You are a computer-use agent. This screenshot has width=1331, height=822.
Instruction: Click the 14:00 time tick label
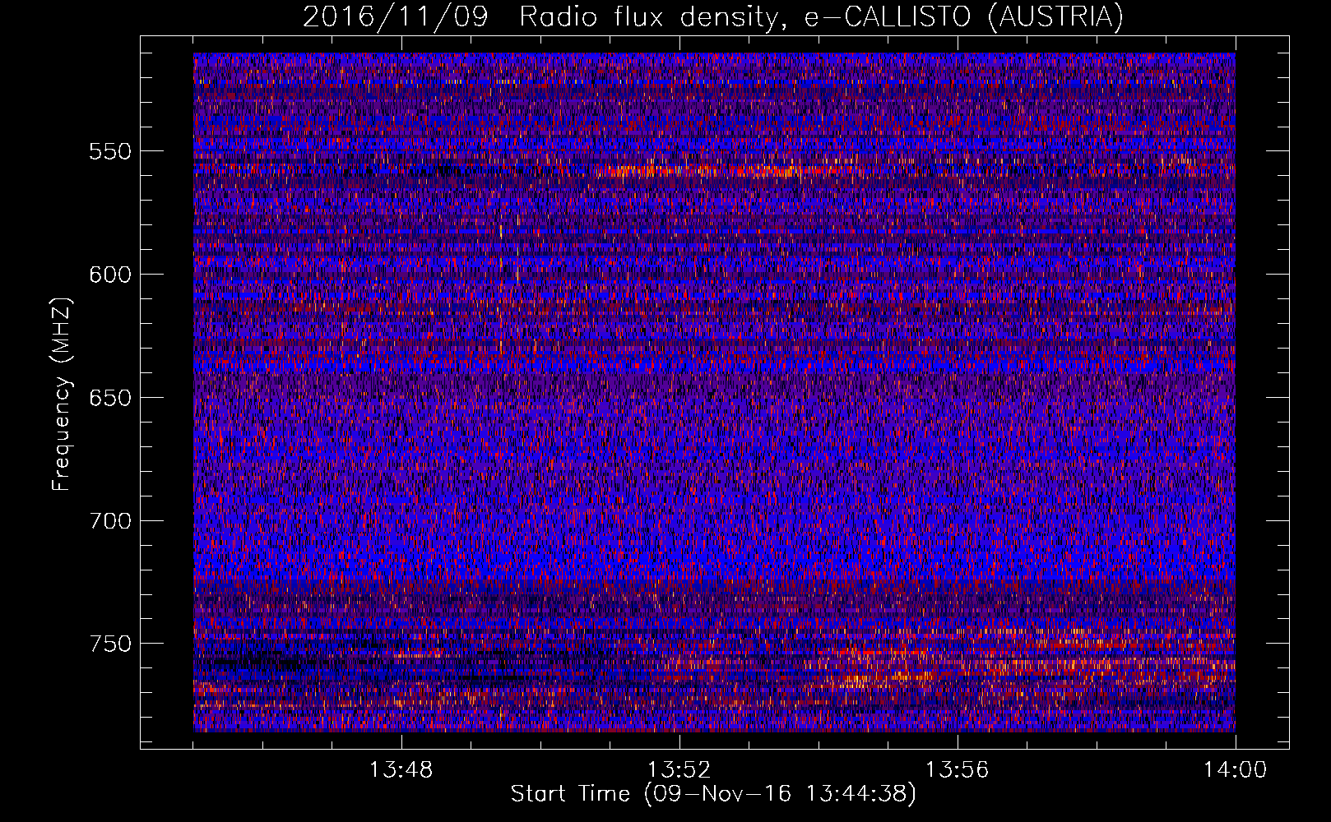point(1235,770)
